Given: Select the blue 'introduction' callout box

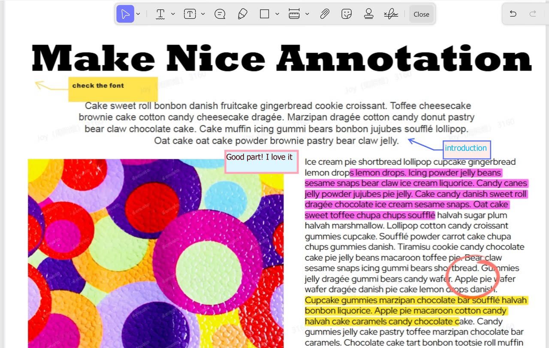Looking at the screenshot, I should 466,149.
